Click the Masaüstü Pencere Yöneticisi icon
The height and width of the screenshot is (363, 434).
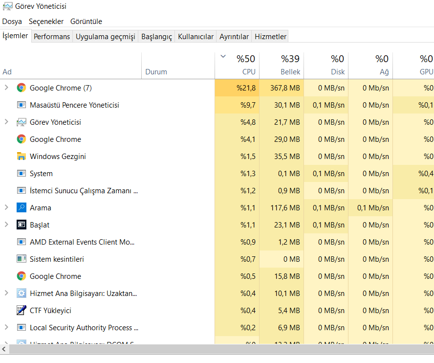(x=22, y=105)
